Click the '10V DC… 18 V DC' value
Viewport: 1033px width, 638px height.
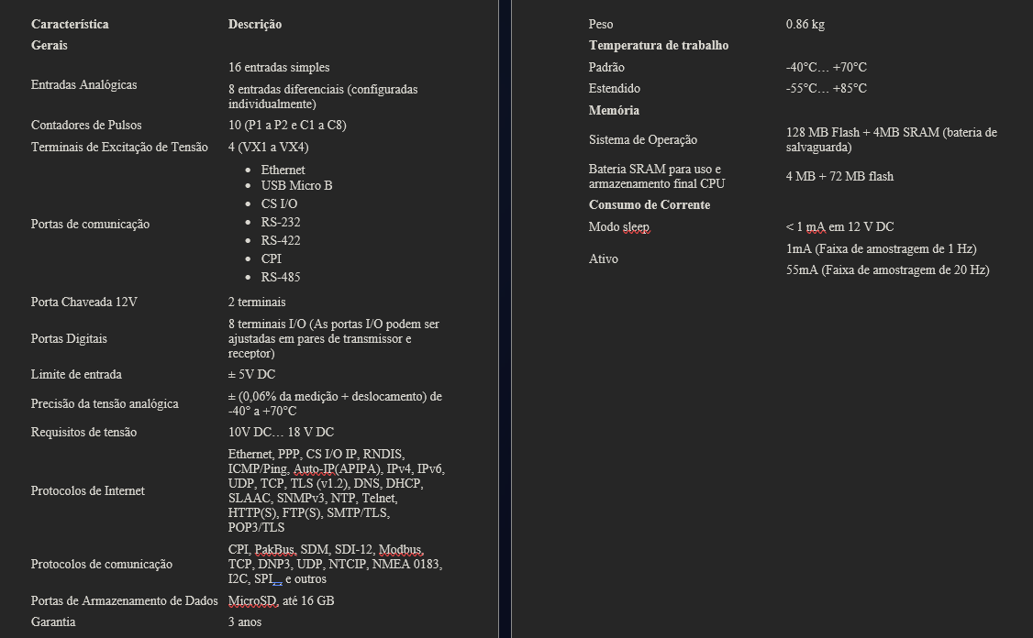[282, 433]
